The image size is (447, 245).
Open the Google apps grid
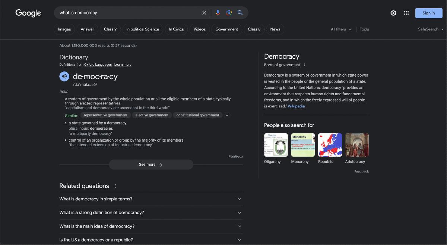(406, 13)
